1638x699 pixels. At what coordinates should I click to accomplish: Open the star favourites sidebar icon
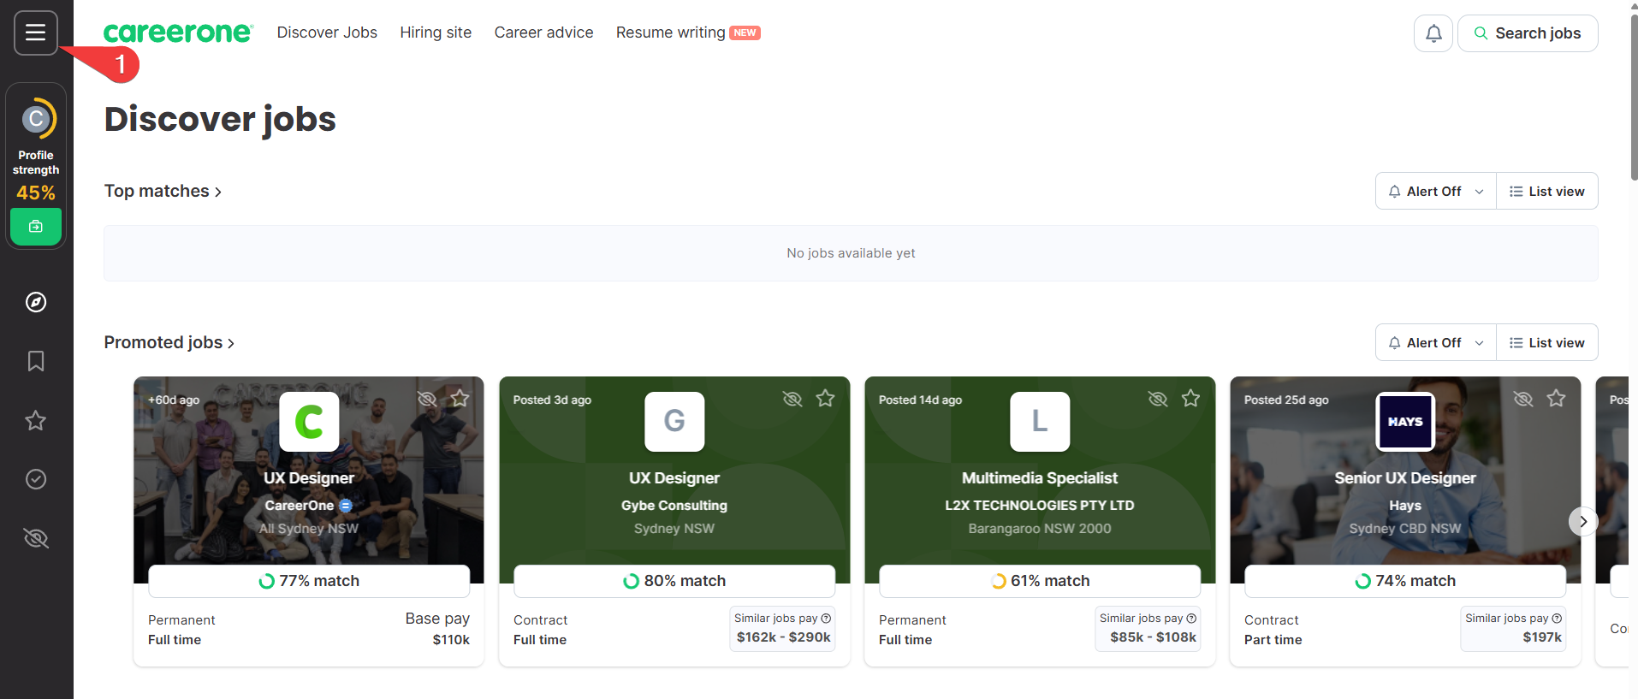[x=36, y=420]
